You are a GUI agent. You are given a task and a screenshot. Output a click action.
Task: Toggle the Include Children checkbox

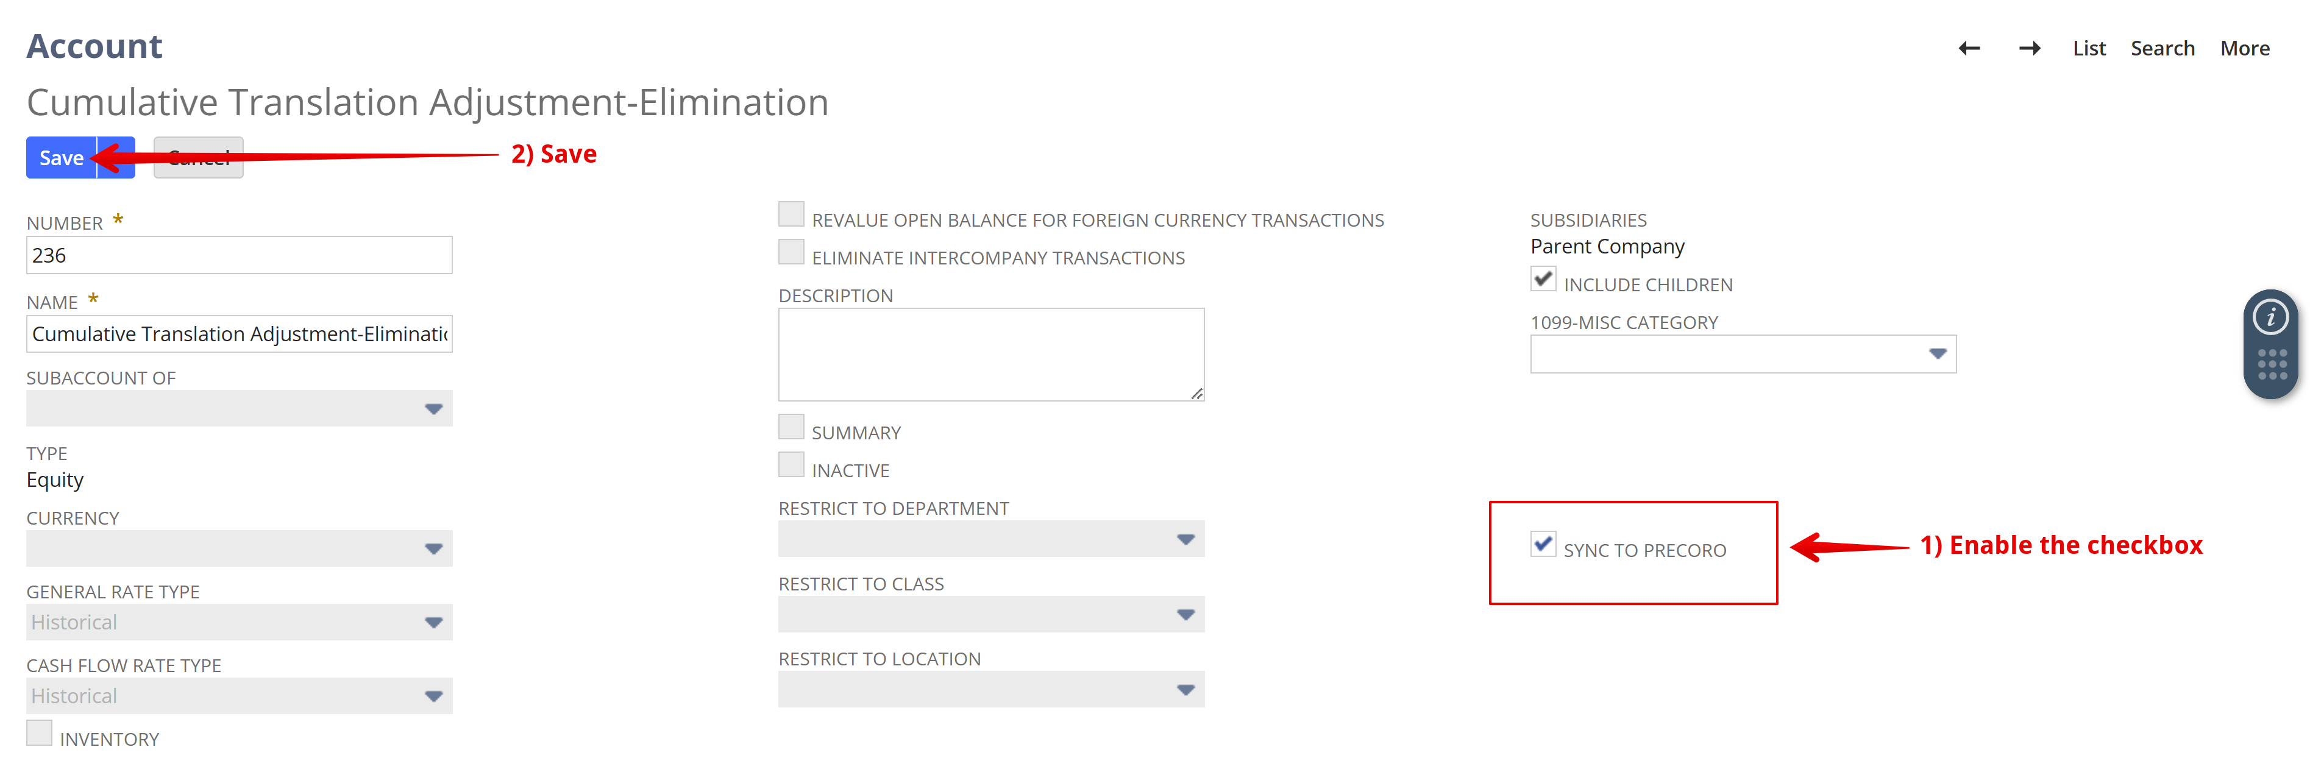[x=1543, y=278]
